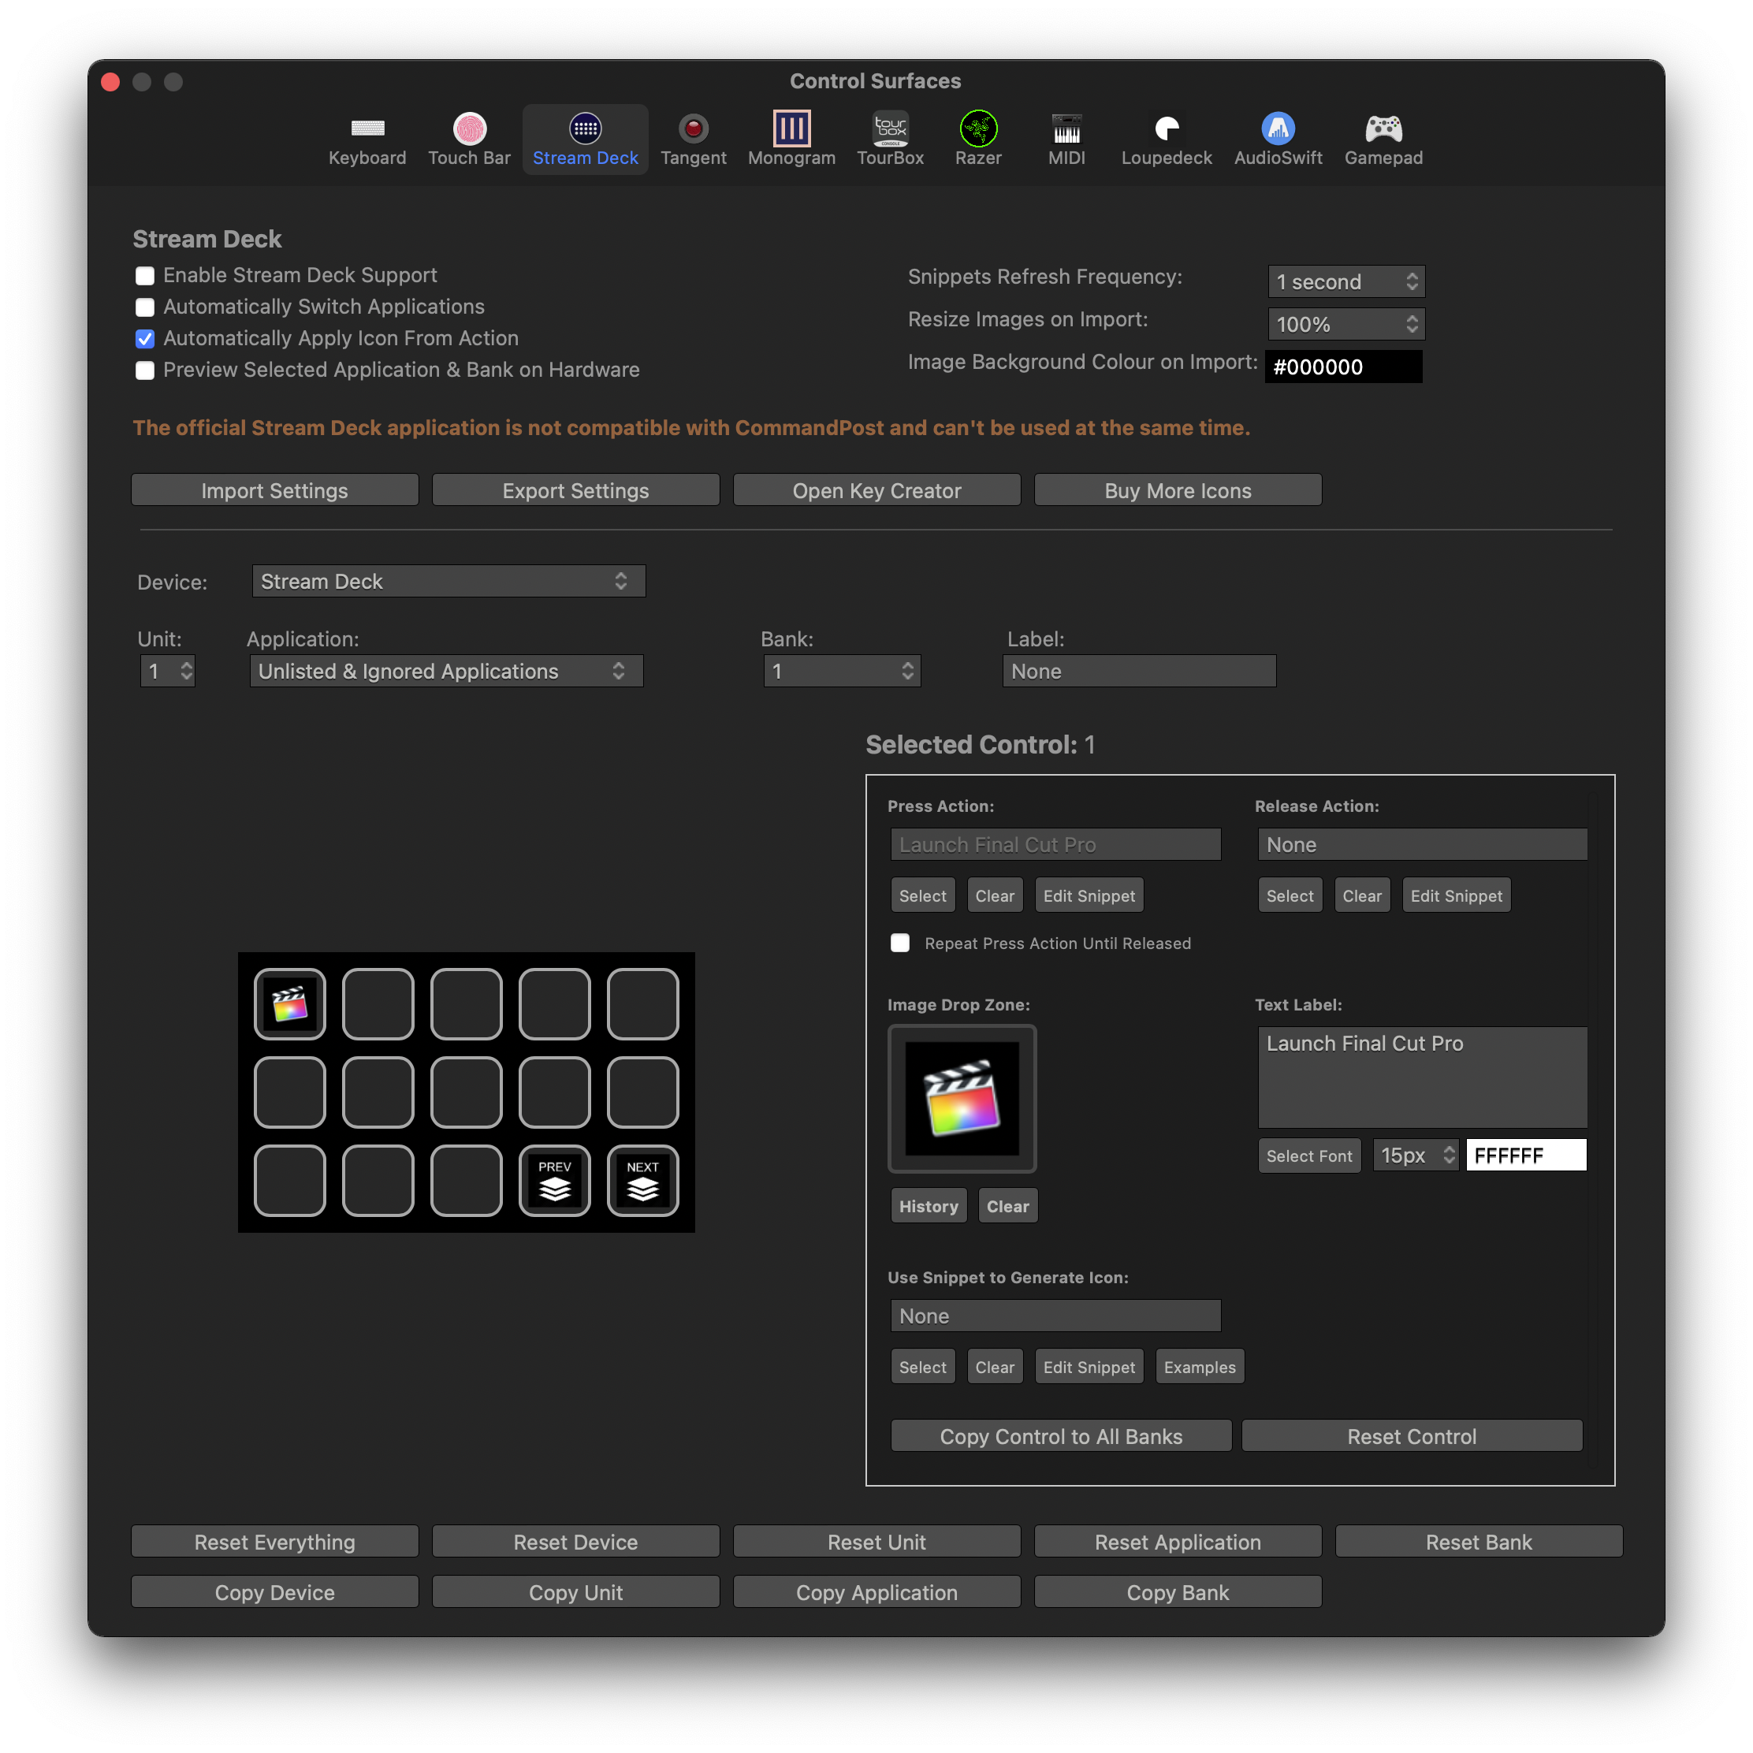The image size is (1753, 1753).
Task: Click Copy Application button
Action: point(876,1592)
